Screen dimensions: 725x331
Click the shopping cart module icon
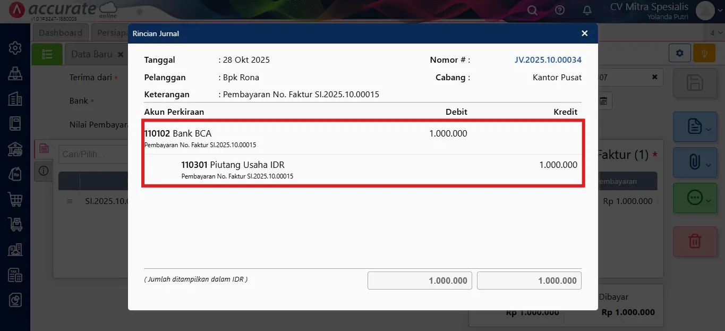(x=15, y=199)
